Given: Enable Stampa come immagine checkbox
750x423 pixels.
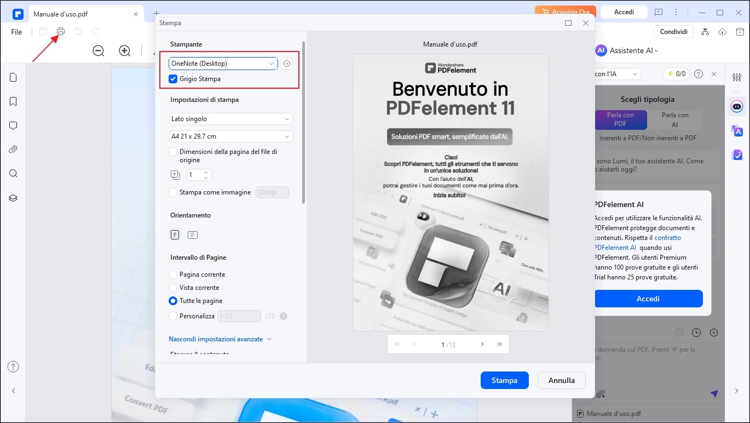Looking at the screenshot, I should point(174,192).
